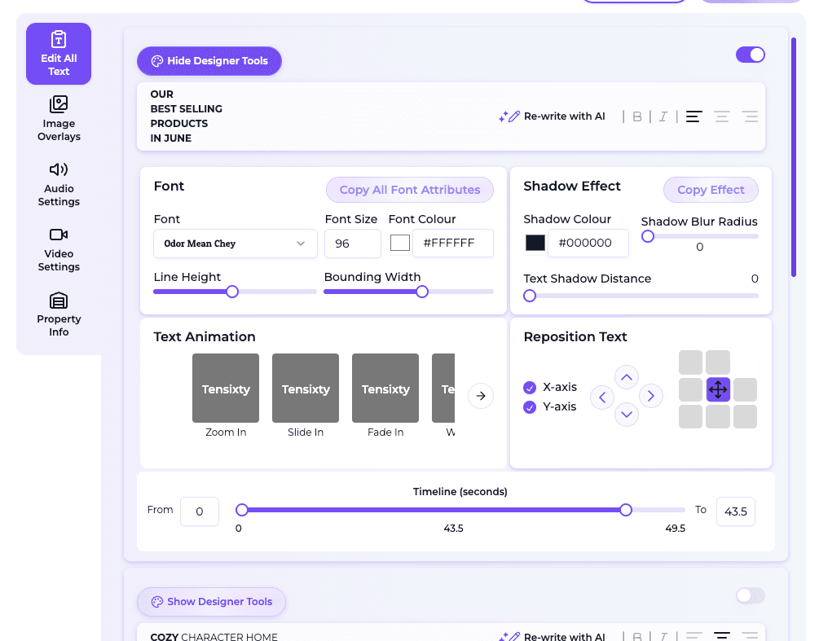Click the purple vertical scrollbar
The width and height of the screenshot is (819, 641).
[794, 156]
